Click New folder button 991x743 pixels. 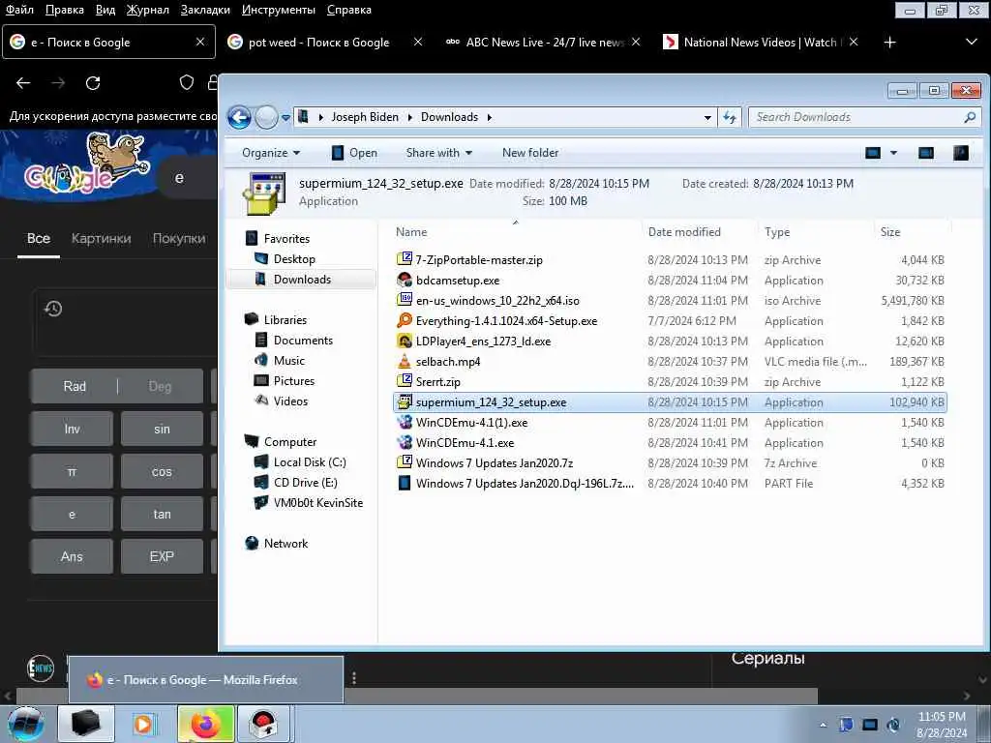tap(530, 153)
